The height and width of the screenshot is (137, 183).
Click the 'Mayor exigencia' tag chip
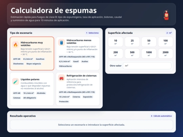coord(34,64)
